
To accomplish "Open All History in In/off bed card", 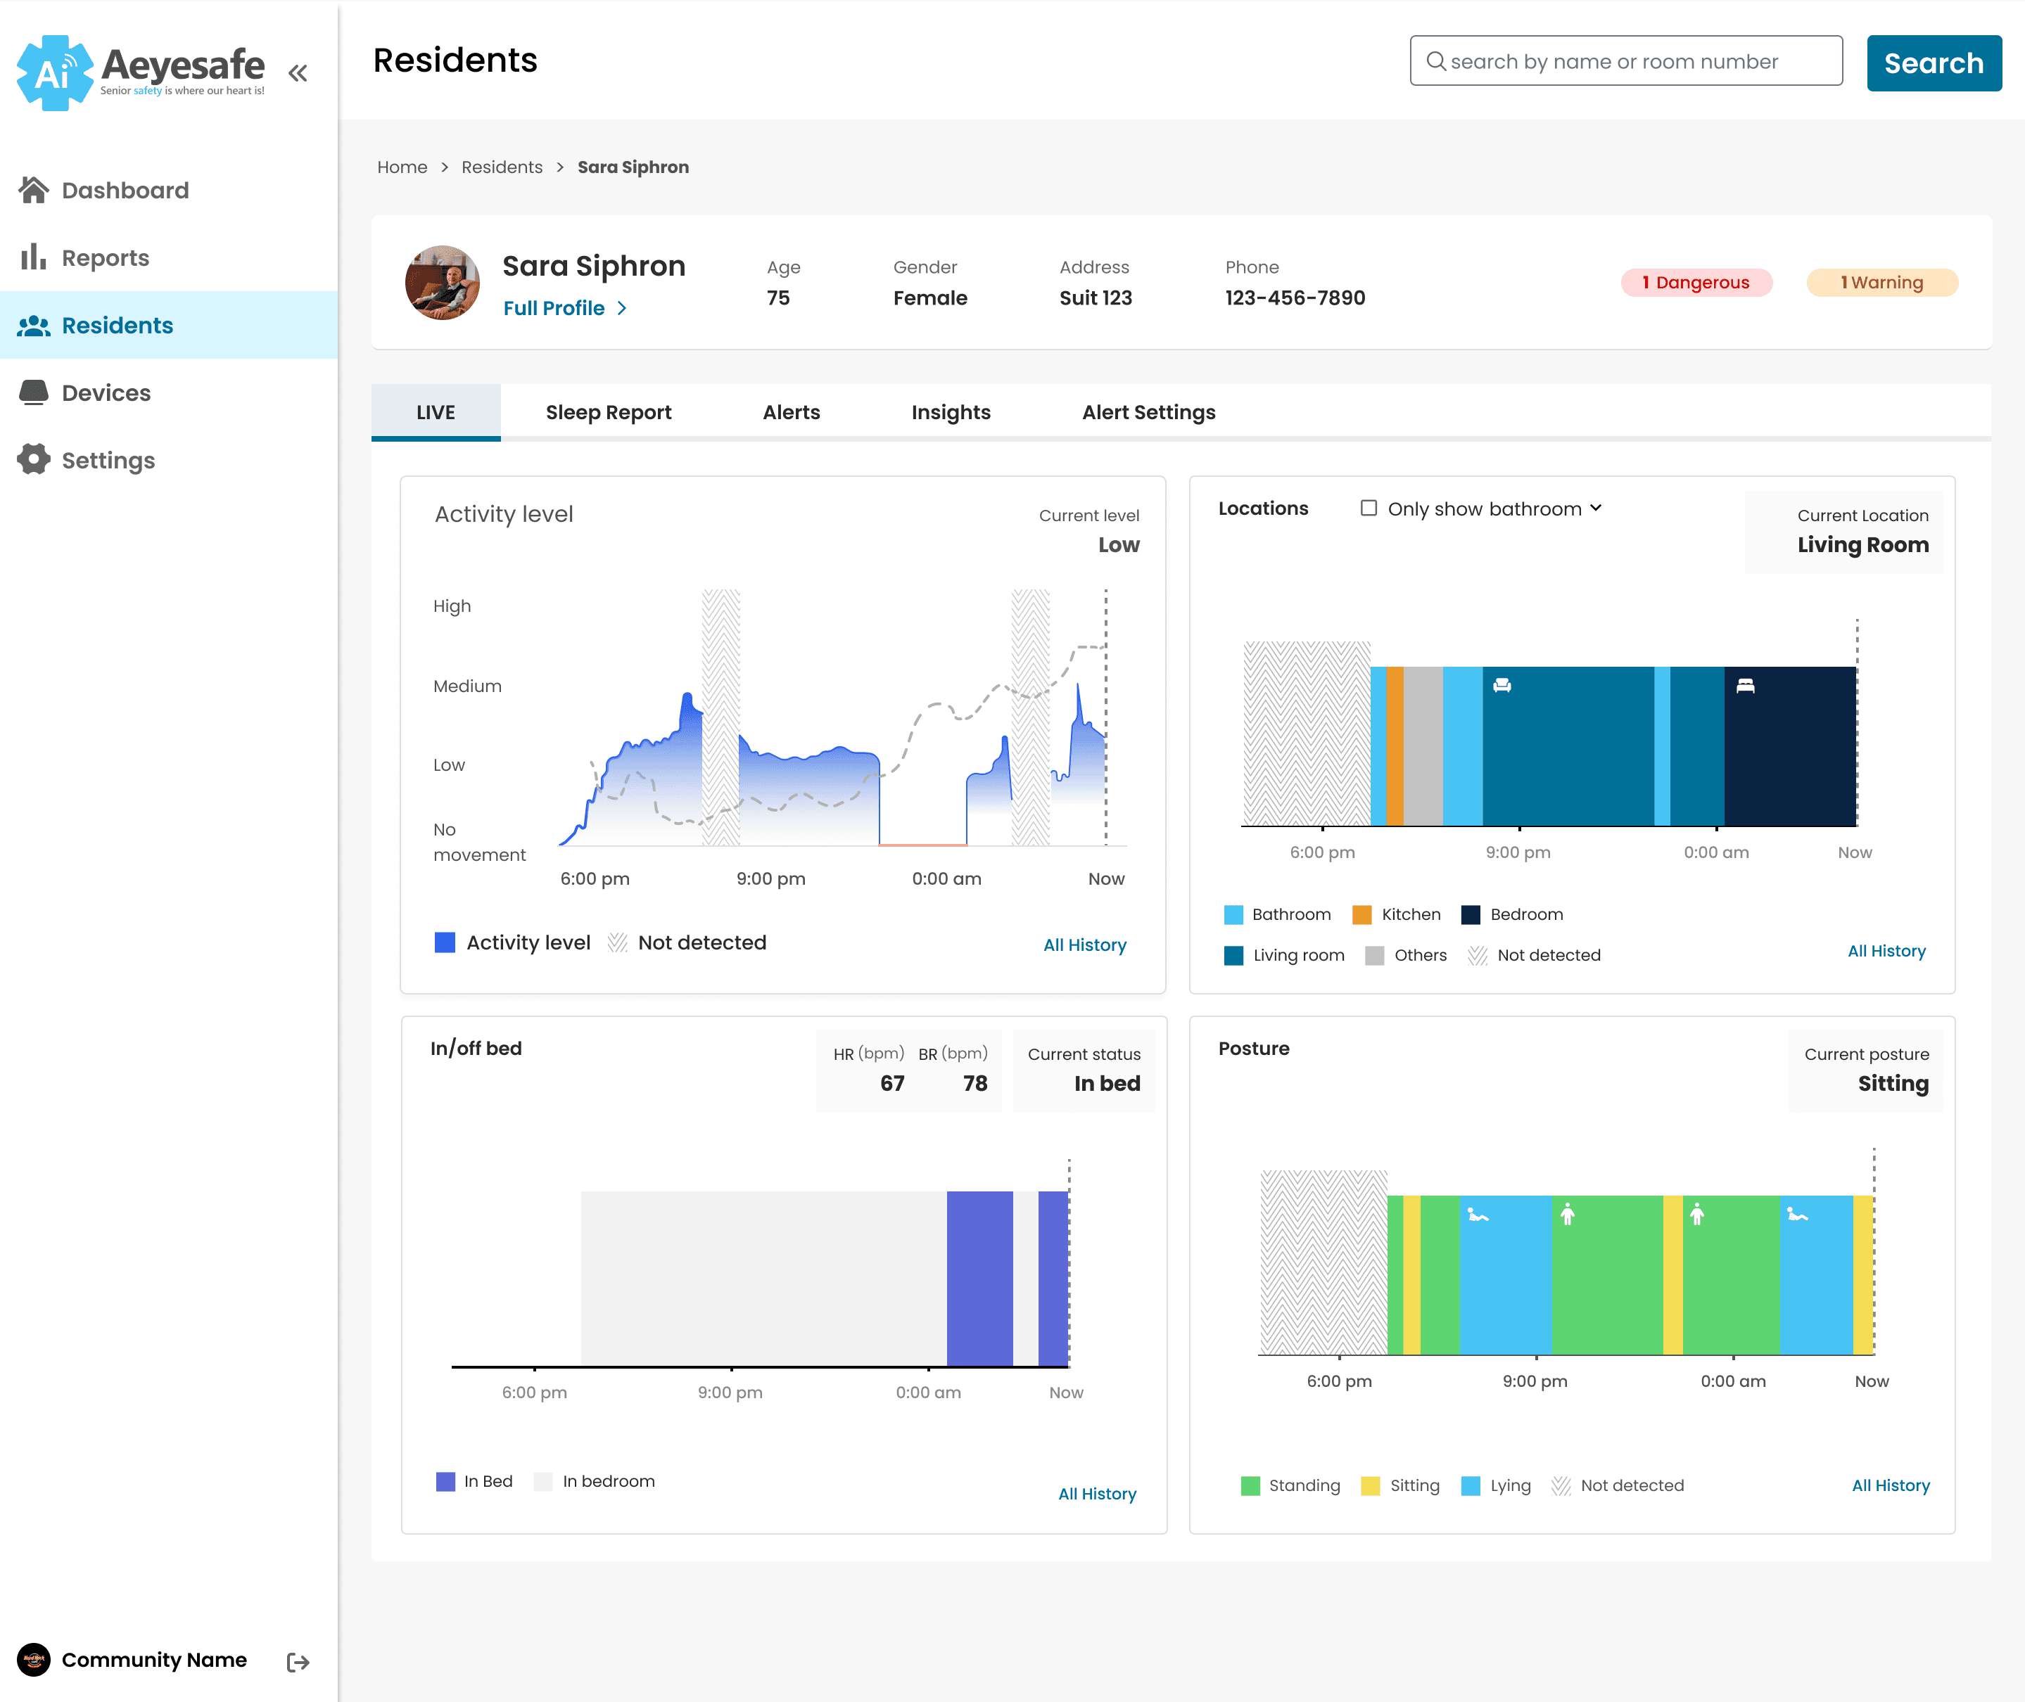I will point(1098,1494).
